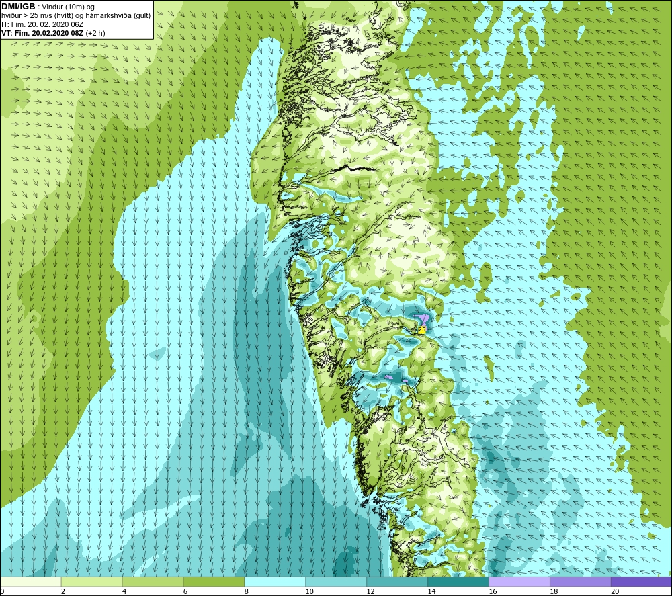Click the scale label '18'

point(554,591)
